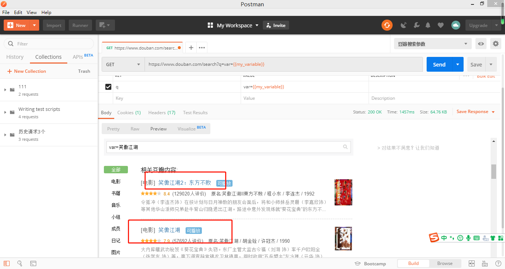Open keyboard shortcuts icon
The width and height of the screenshot is (505, 269).
tap(485, 263)
